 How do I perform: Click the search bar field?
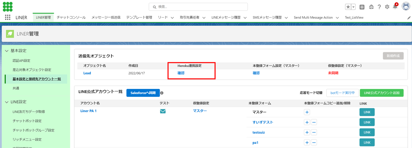point(198,7)
